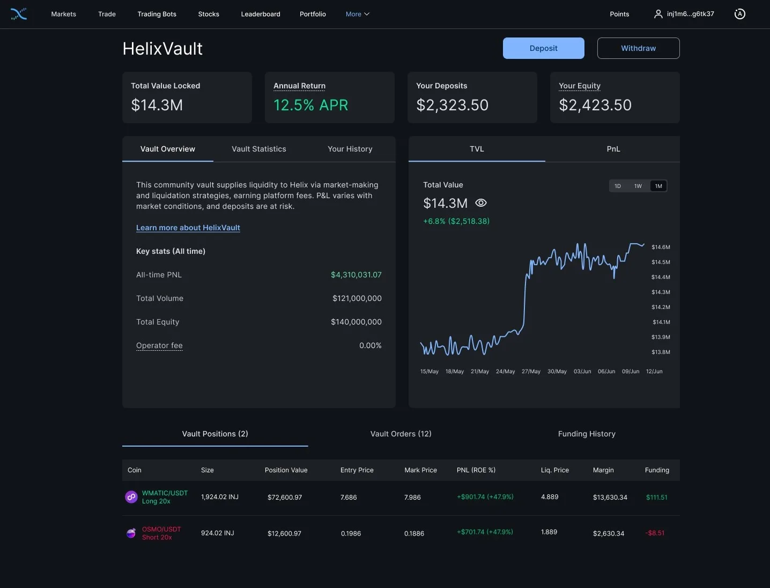Open the Points page
Viewport: 770px width, 588px height.
click(x=619, y=14)
